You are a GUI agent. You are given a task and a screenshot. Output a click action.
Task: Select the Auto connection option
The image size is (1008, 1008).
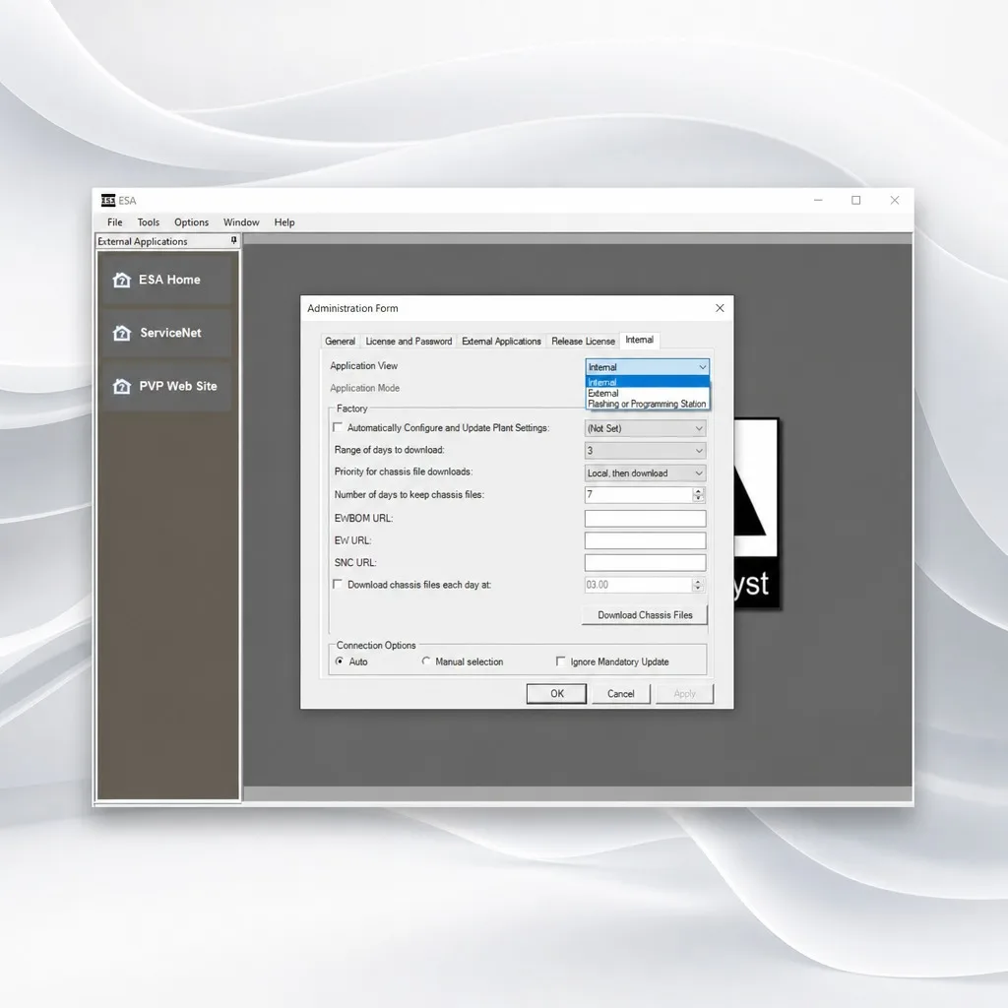tap(340, 661)
